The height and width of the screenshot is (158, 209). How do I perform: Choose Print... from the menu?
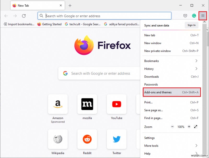point(171,102)
